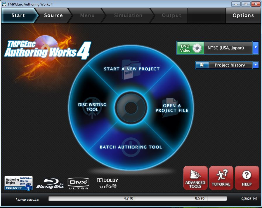Click Start a New Project on the disc
This screenshot has width=262, height=208.
(x=132, y=69)
